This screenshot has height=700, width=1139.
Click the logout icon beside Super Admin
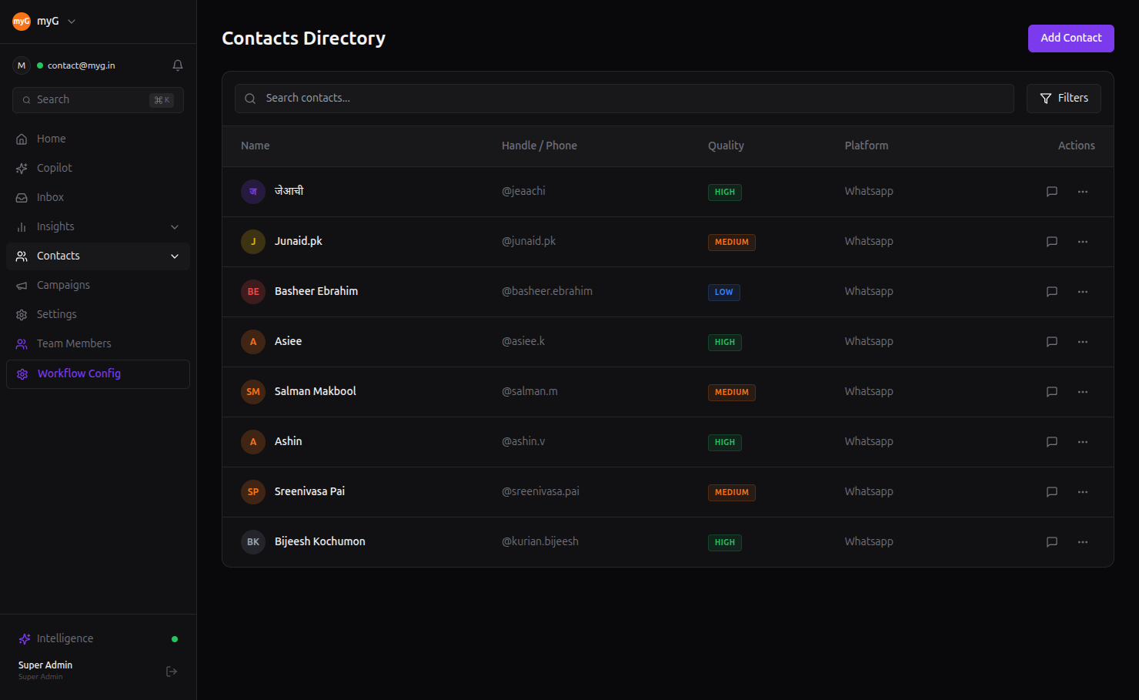[x=172, y=672]
